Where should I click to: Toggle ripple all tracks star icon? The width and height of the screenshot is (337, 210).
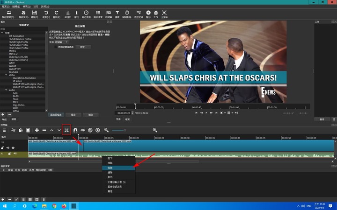pyautogui.click(x=97, y=130)
